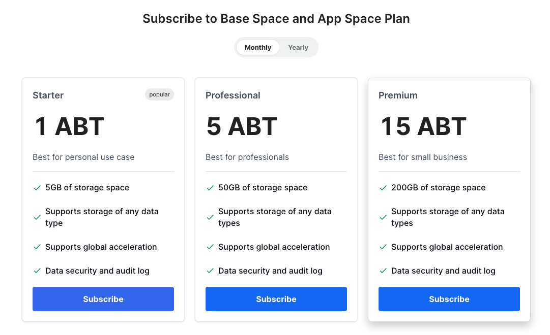Subscribe to the Premium plan
The height and width of the screenshot is (335, 550).
pos(449,299)
